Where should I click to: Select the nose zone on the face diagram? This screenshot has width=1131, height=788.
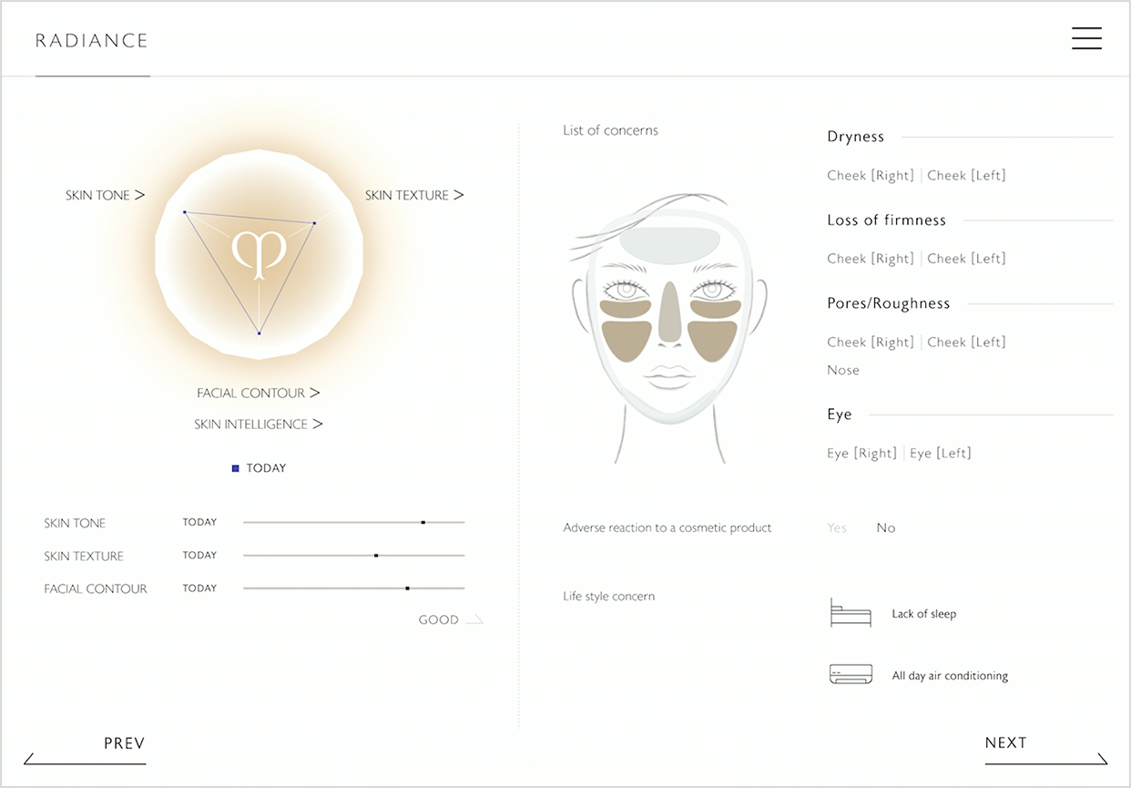tap(669, 312)
